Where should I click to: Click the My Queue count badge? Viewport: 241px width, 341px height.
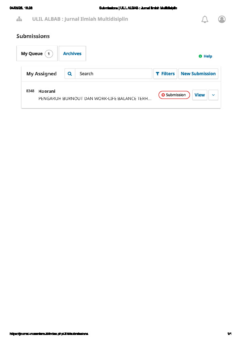point(49,54)
